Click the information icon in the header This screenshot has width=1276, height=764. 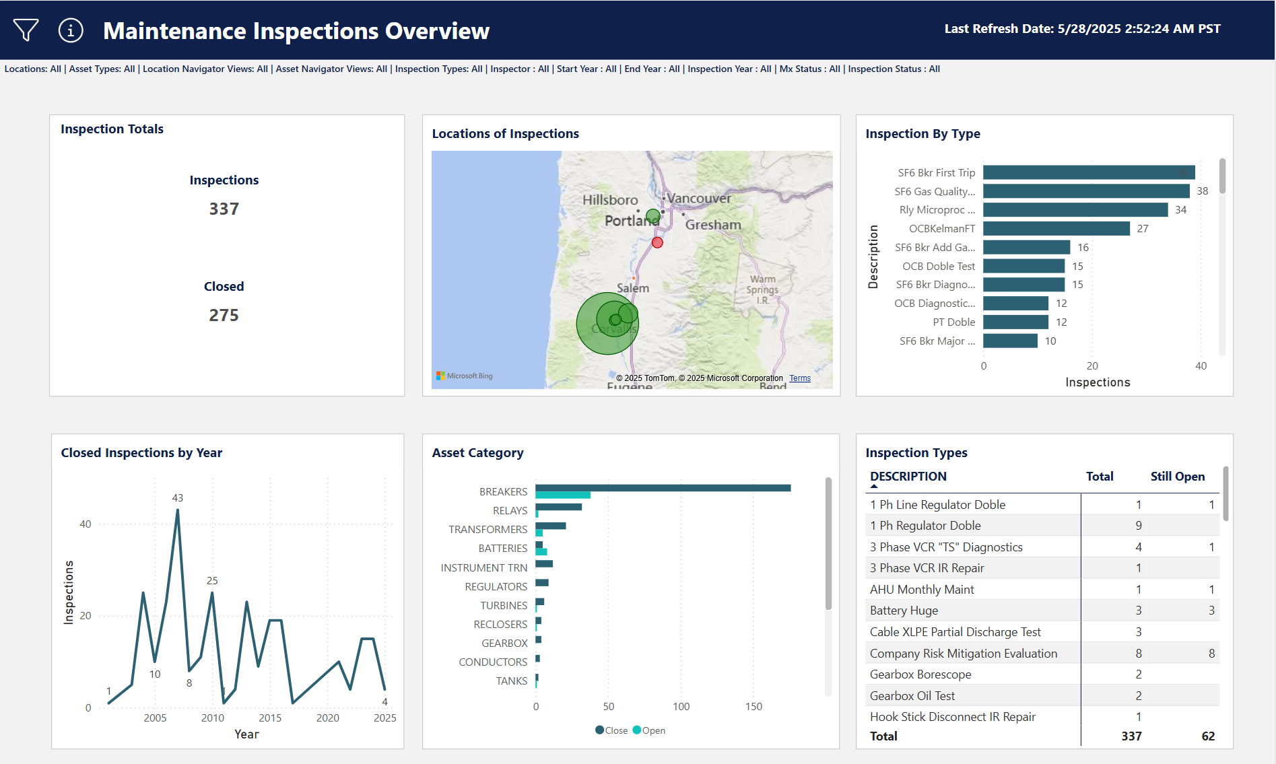70,30
